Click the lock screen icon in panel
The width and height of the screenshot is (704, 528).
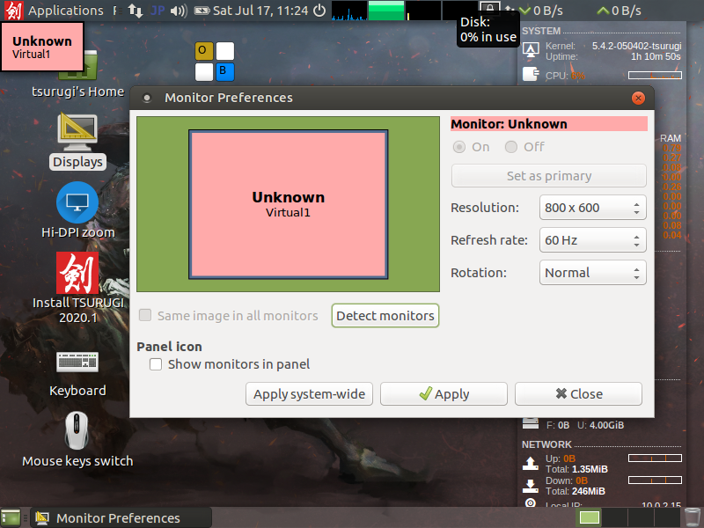pyautogui.click(x=489, y=8)
